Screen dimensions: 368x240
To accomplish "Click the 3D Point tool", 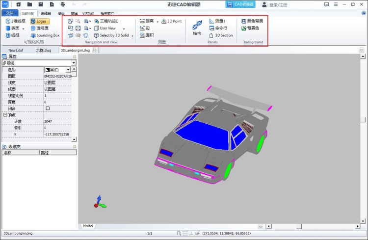I will (x=172, y=21).
